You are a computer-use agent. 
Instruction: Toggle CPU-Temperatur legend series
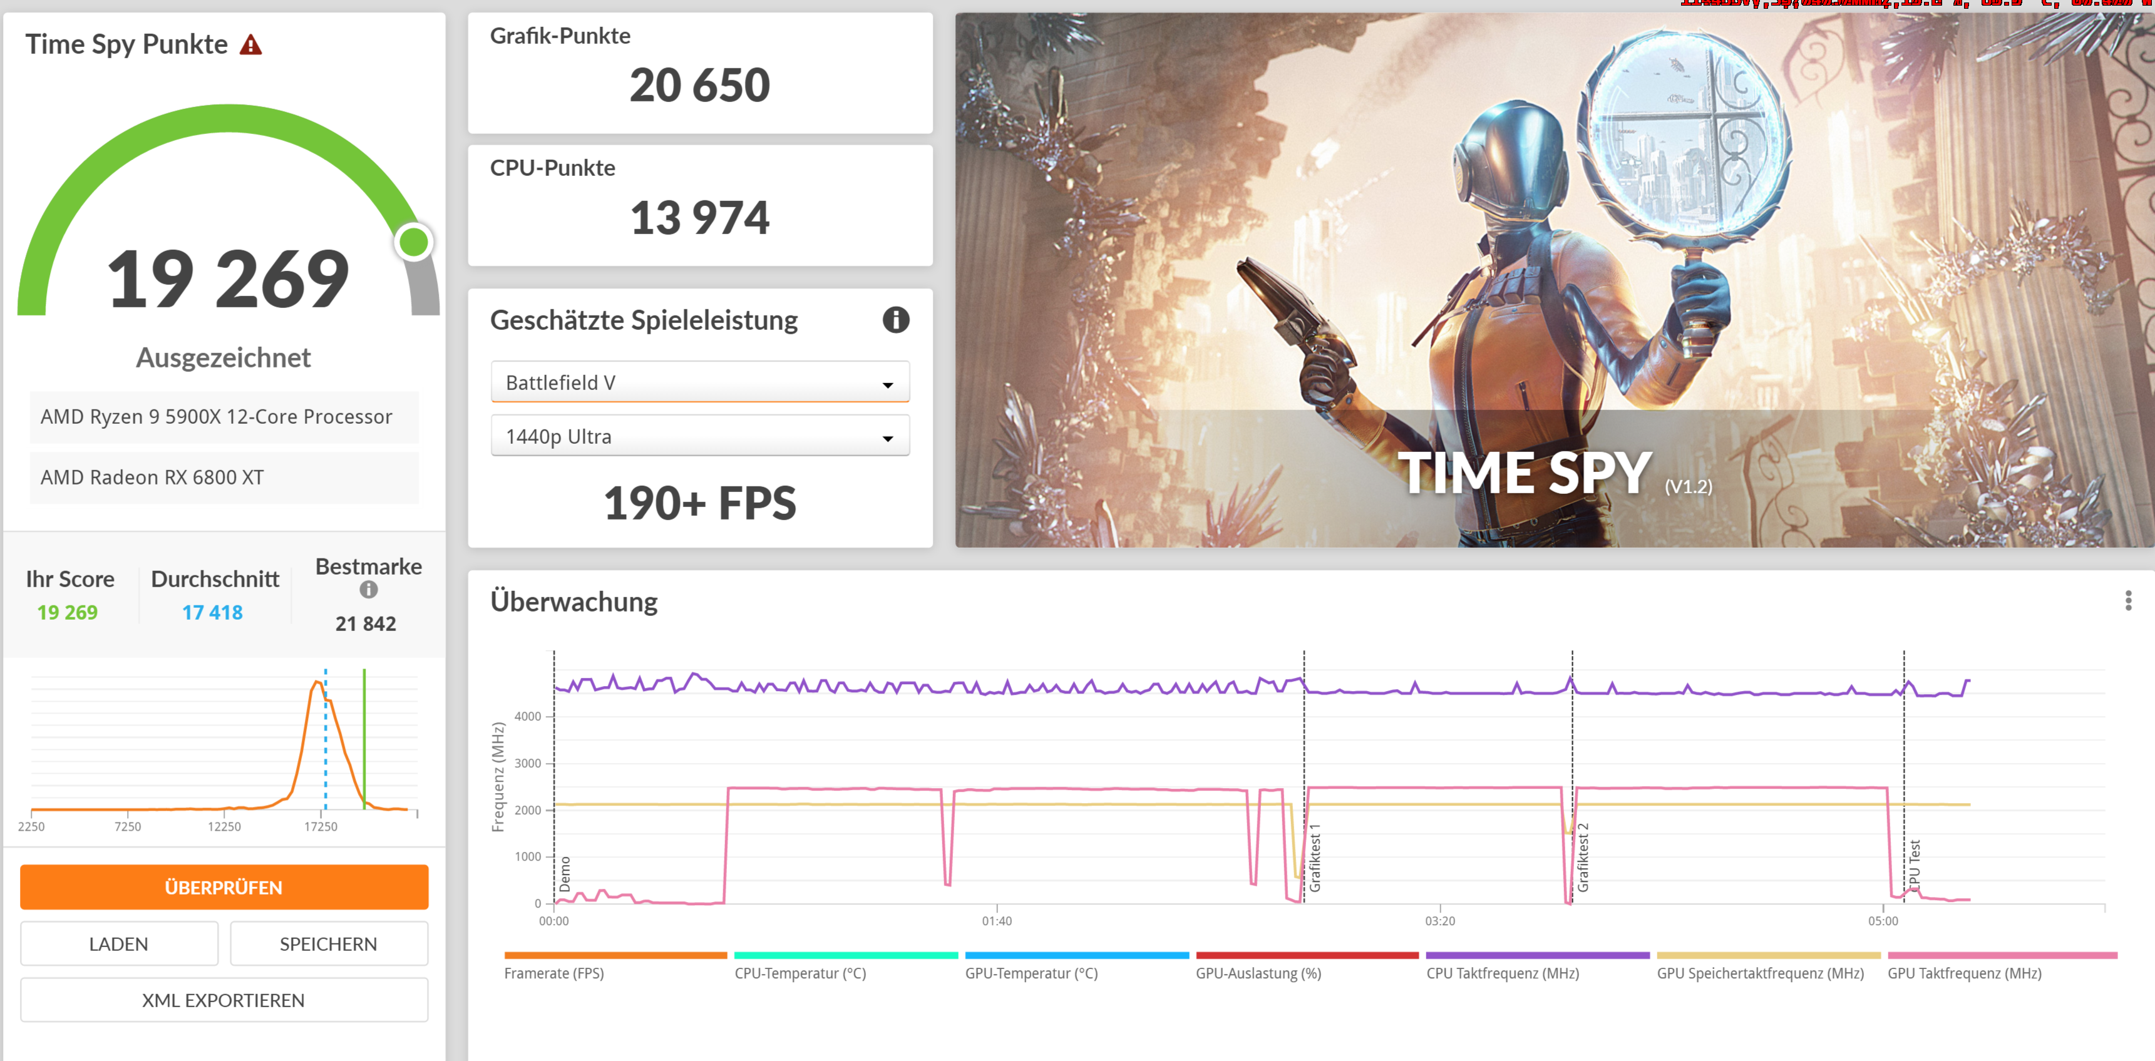(x=800, y=973)
